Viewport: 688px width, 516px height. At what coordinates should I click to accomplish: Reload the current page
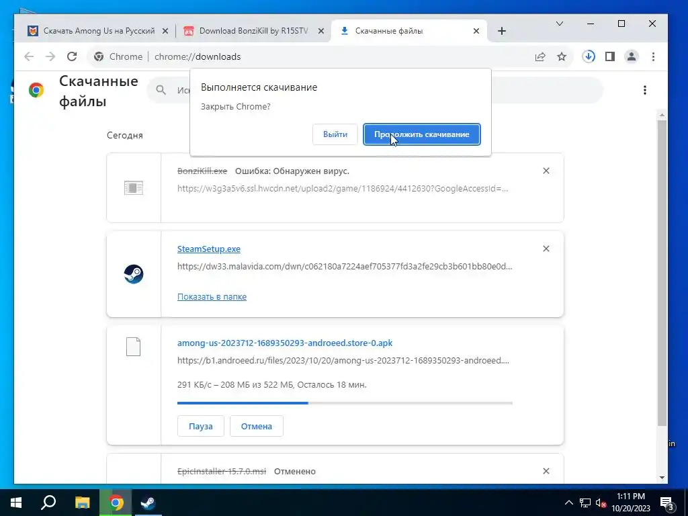[x=72, y=56]
